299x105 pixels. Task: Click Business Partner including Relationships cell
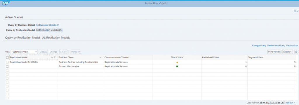[78, 62]
